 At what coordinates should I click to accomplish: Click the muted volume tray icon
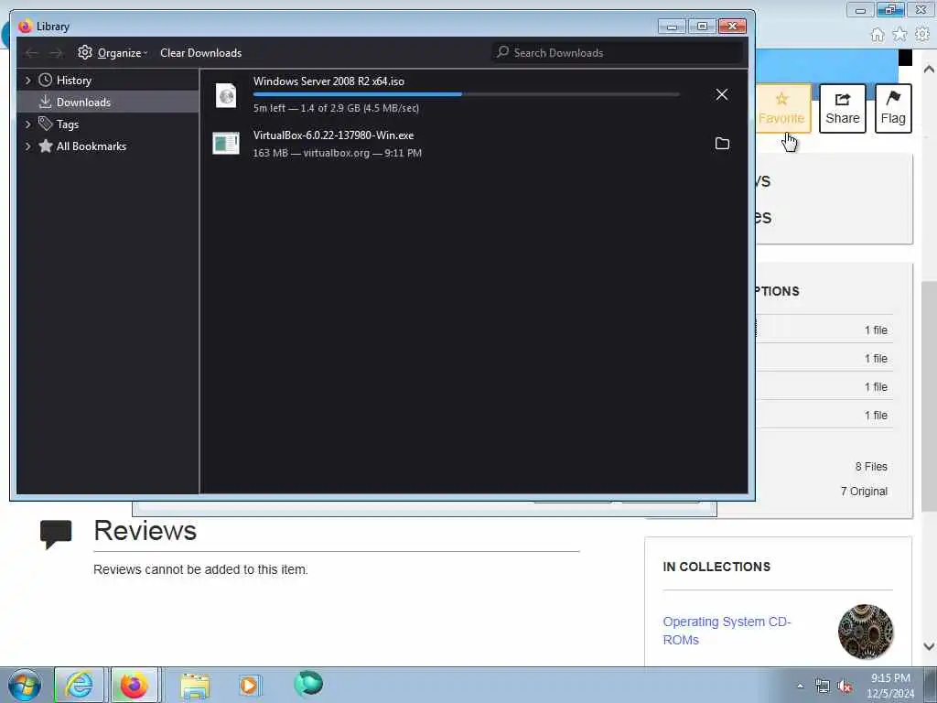coord(845,687)
